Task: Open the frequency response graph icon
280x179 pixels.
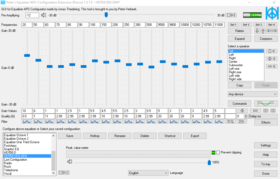Action: [x=266, y=104]
